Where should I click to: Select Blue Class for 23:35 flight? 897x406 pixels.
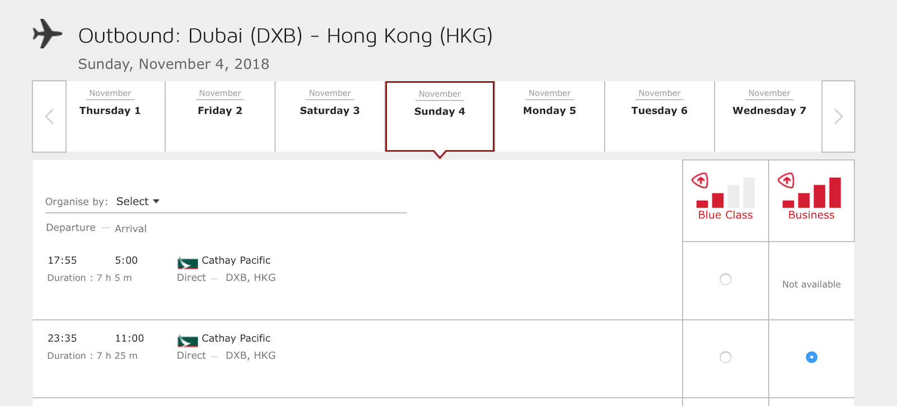click(x=725, y=357)
